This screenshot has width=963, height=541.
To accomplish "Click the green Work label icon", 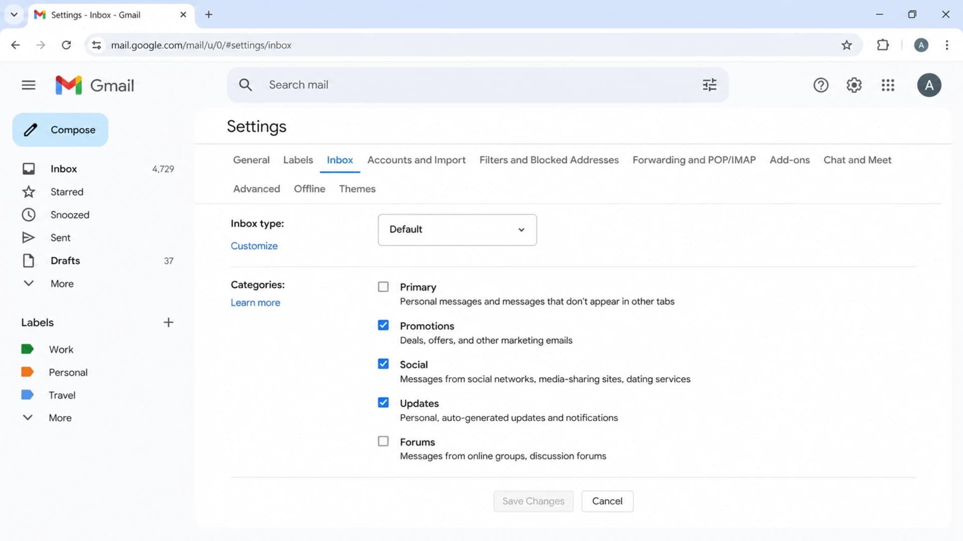I will 27,349.
